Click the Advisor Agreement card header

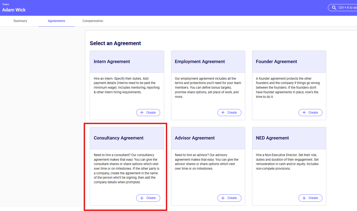[195, 138]
